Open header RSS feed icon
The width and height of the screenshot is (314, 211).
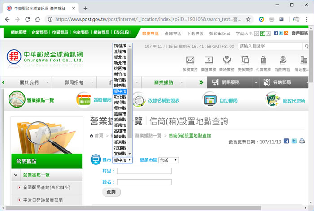(286, 33)
